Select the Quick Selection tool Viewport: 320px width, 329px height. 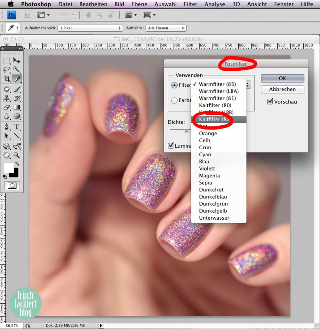pos(17,69)
